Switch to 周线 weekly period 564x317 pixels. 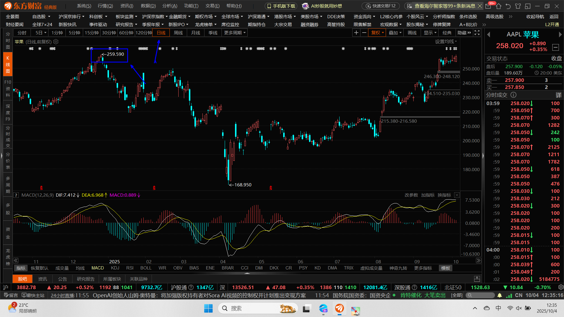(178, 33)
